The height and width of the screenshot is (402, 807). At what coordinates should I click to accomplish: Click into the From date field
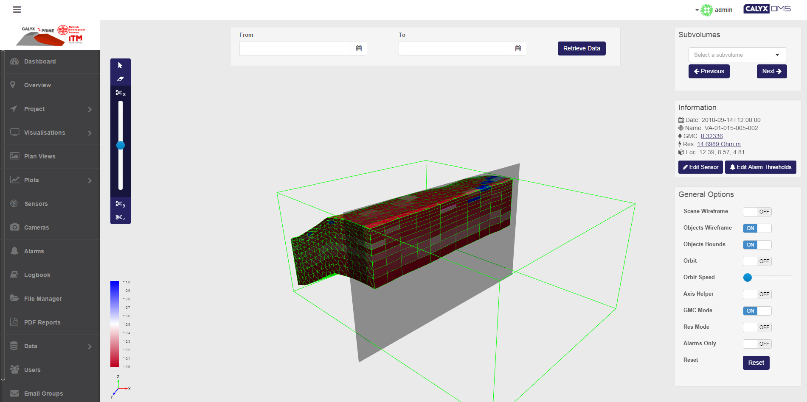pos(295,49)
